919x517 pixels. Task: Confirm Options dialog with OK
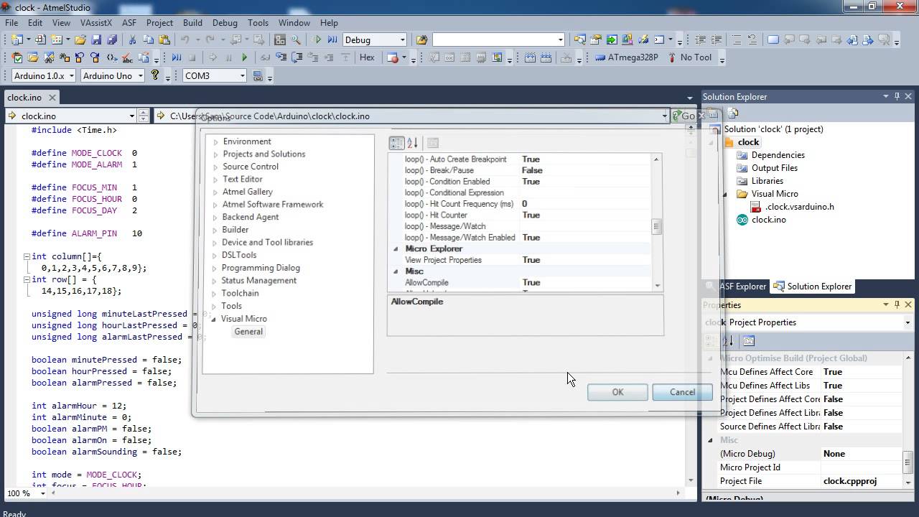(x=617, y=392)
